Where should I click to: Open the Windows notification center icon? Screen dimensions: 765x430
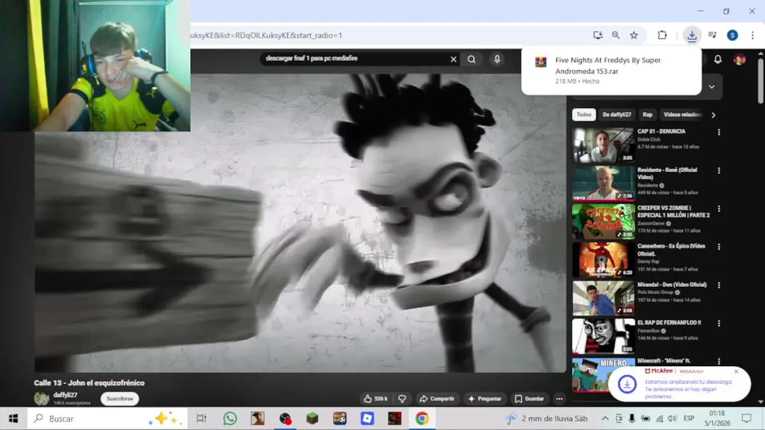point(746,419)
